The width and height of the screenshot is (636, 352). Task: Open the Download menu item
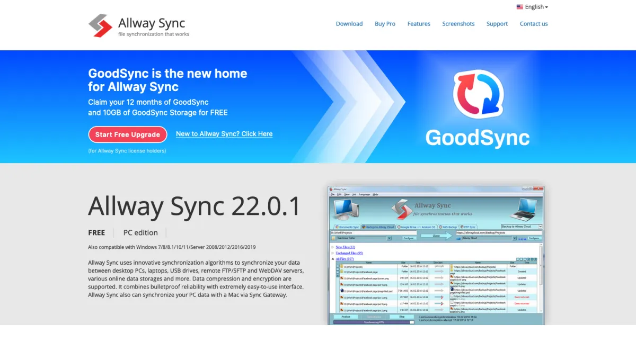click(349, 24)
